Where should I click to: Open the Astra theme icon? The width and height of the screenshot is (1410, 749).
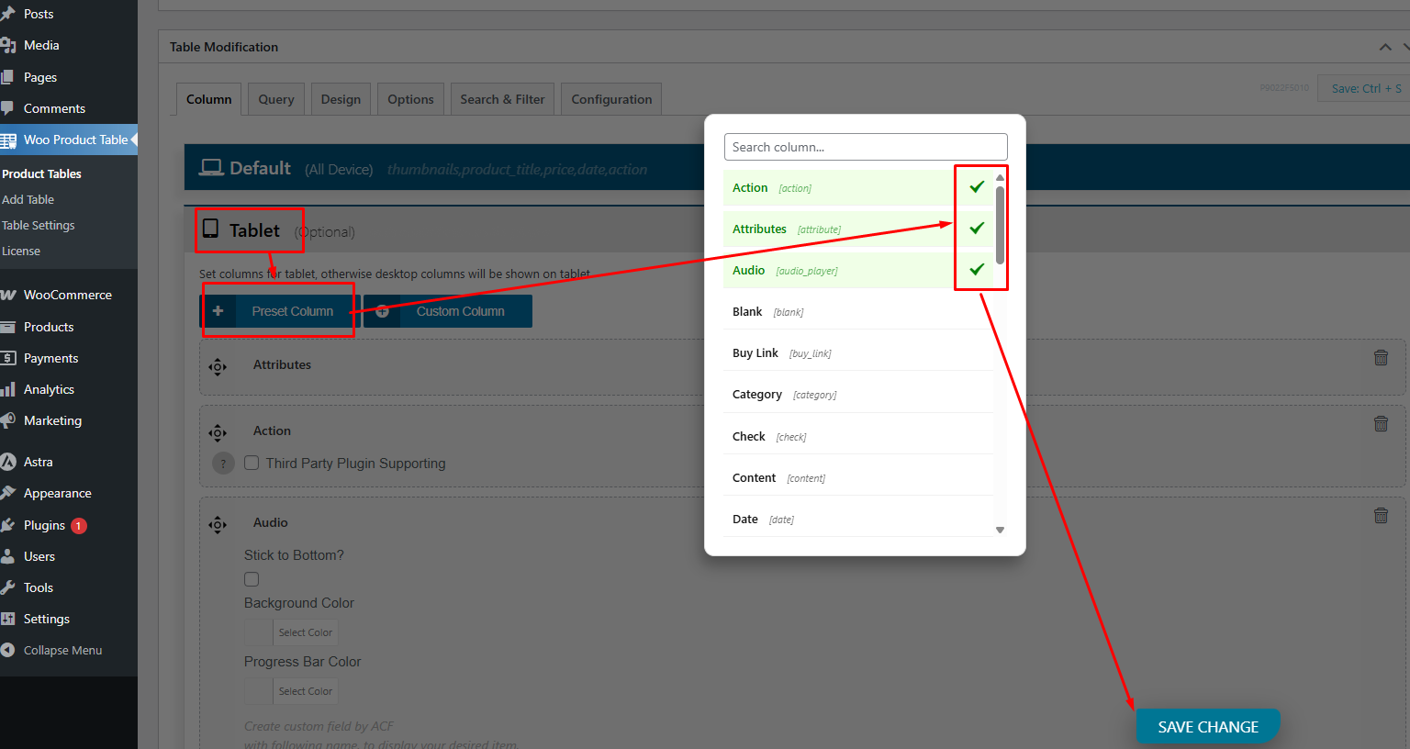pos(8,462)
